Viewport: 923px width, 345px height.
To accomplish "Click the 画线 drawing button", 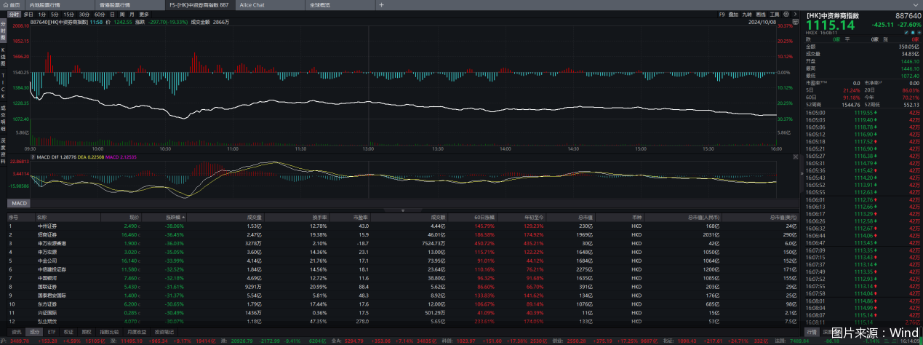I will tap(762, 14).
